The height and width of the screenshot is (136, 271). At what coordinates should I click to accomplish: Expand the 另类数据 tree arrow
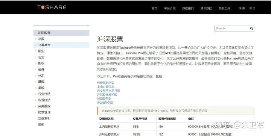(x=36, y=106)
